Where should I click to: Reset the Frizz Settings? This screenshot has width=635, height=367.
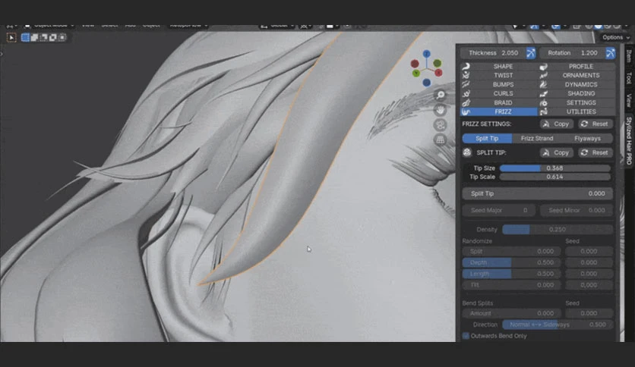click(596, 124)
